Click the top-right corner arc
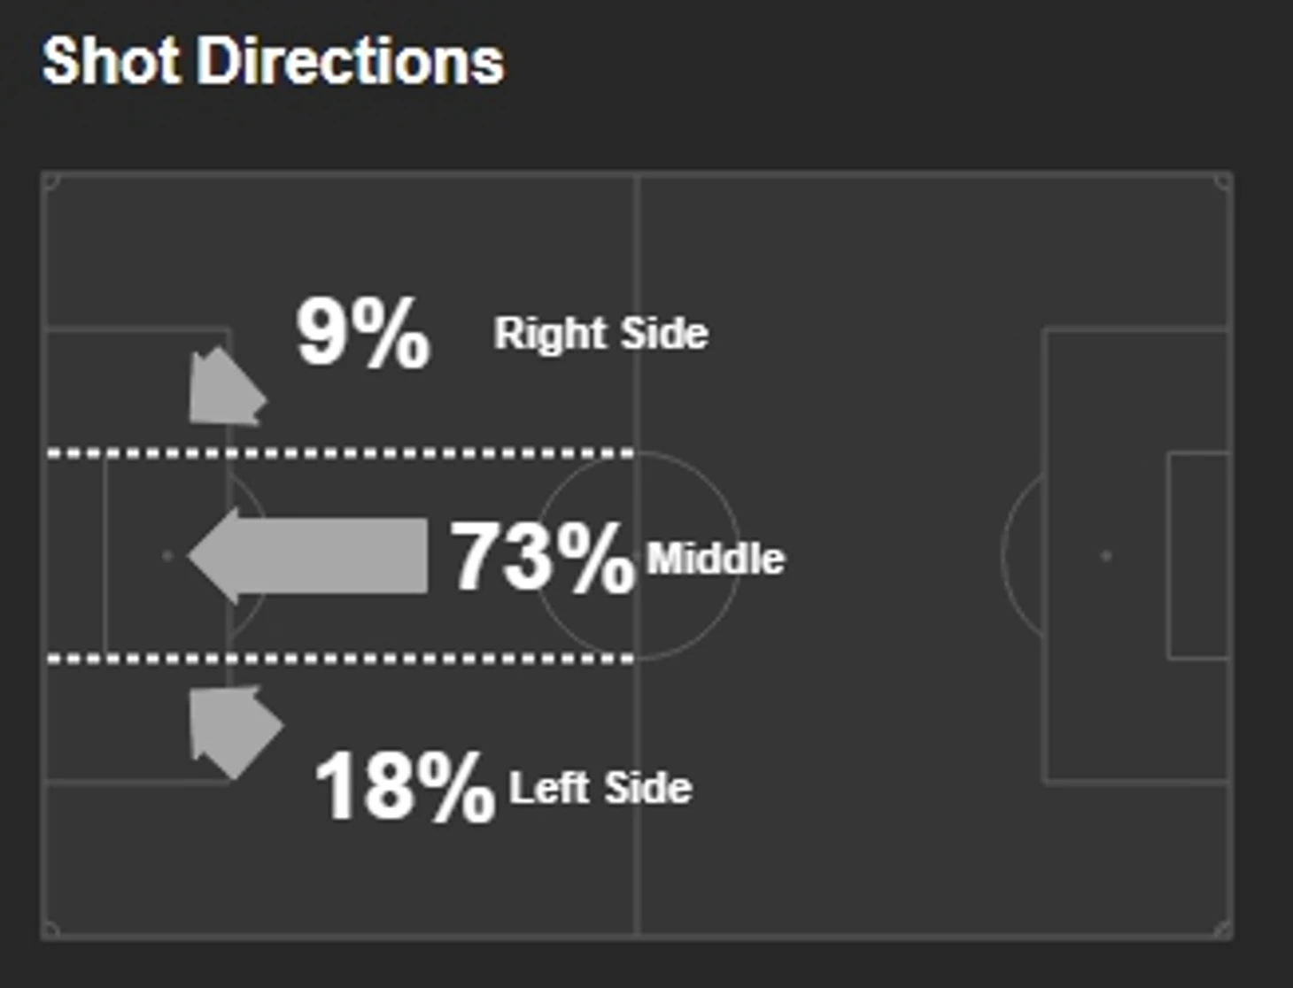This screenshot has height=988, width=1293. [1223, 182]
